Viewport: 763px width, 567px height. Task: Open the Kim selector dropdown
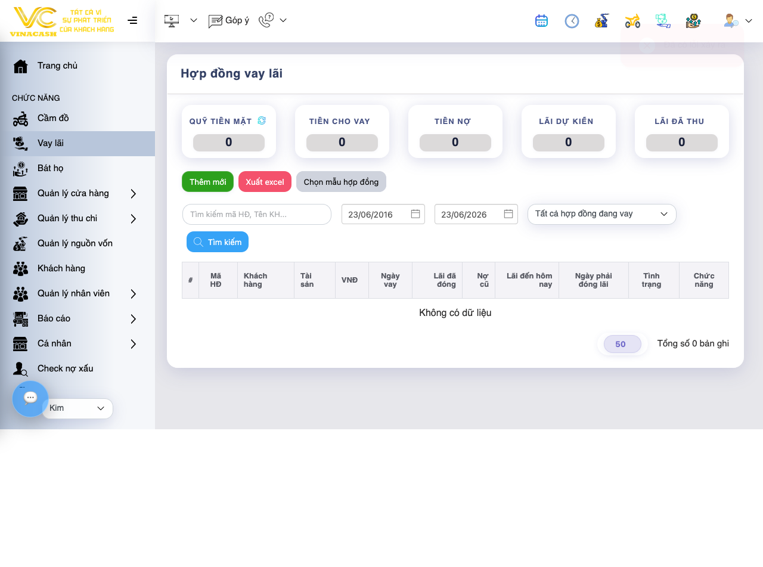(x=77, y=408)
